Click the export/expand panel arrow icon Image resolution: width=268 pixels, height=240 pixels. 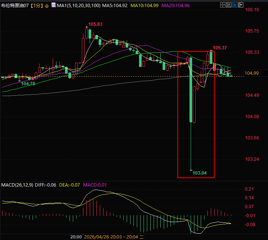(x=241, y=5)
